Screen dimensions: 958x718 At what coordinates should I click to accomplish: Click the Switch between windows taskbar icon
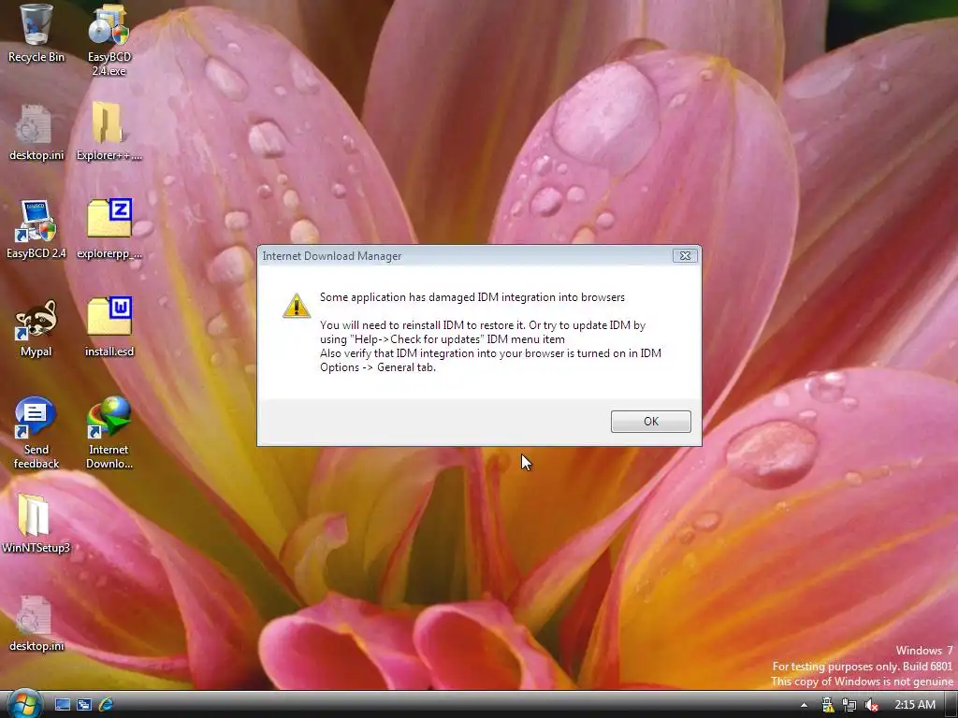83,705
